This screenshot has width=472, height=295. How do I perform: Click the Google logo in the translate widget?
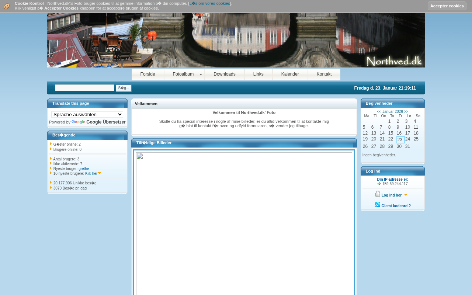[x=78, y=122]
